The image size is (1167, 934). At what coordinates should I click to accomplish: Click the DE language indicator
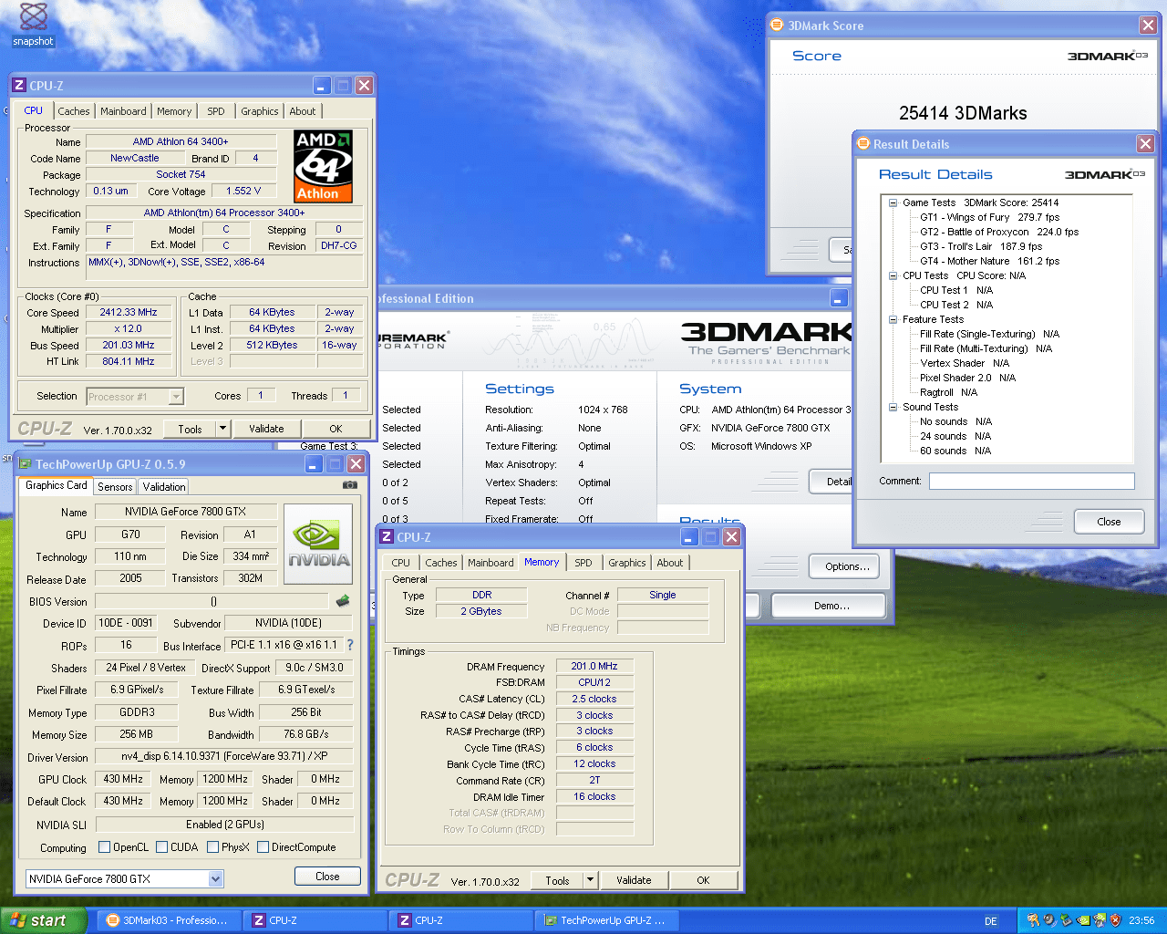point(991,921)
